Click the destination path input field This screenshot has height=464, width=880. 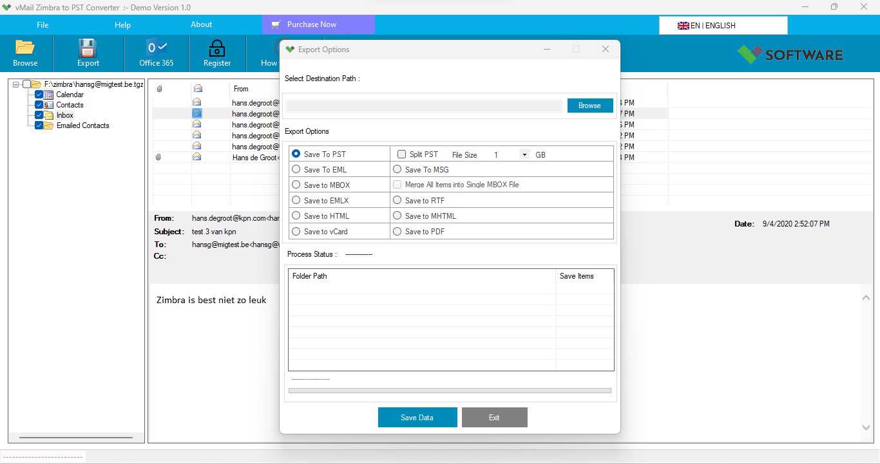pyautogui.click(x=424, y=106)
